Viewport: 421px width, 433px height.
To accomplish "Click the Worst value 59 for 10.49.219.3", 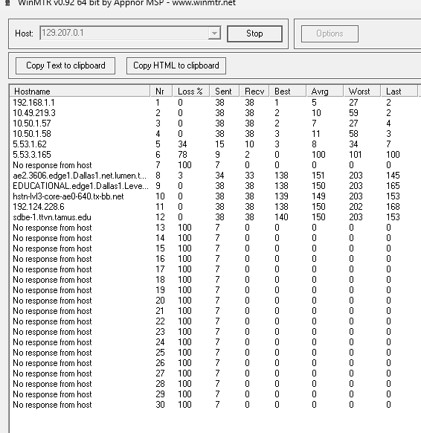I will pyautogui.click(x=353, y=113).
